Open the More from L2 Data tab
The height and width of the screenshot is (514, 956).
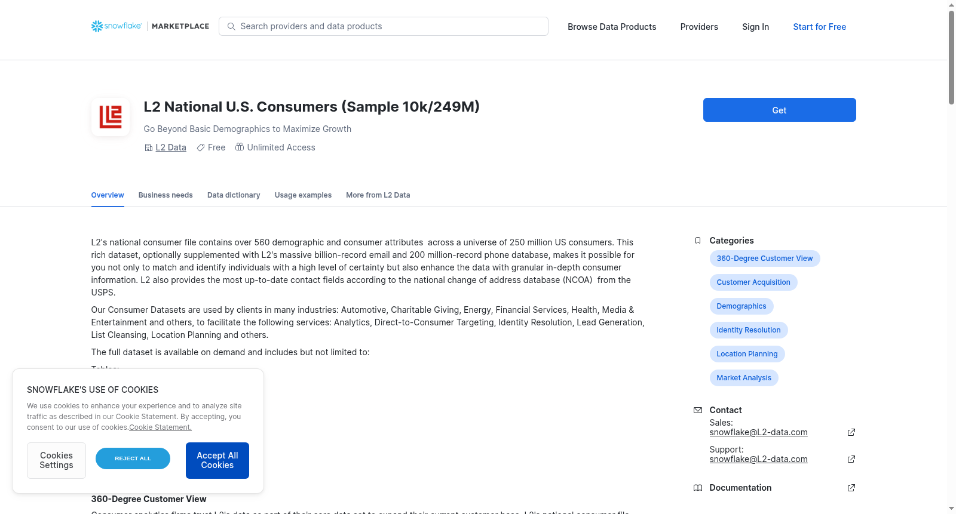[378, 195]
